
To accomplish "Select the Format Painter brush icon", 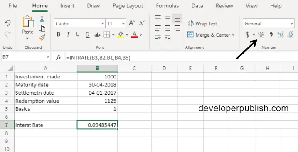I will [x=42, y=38].
